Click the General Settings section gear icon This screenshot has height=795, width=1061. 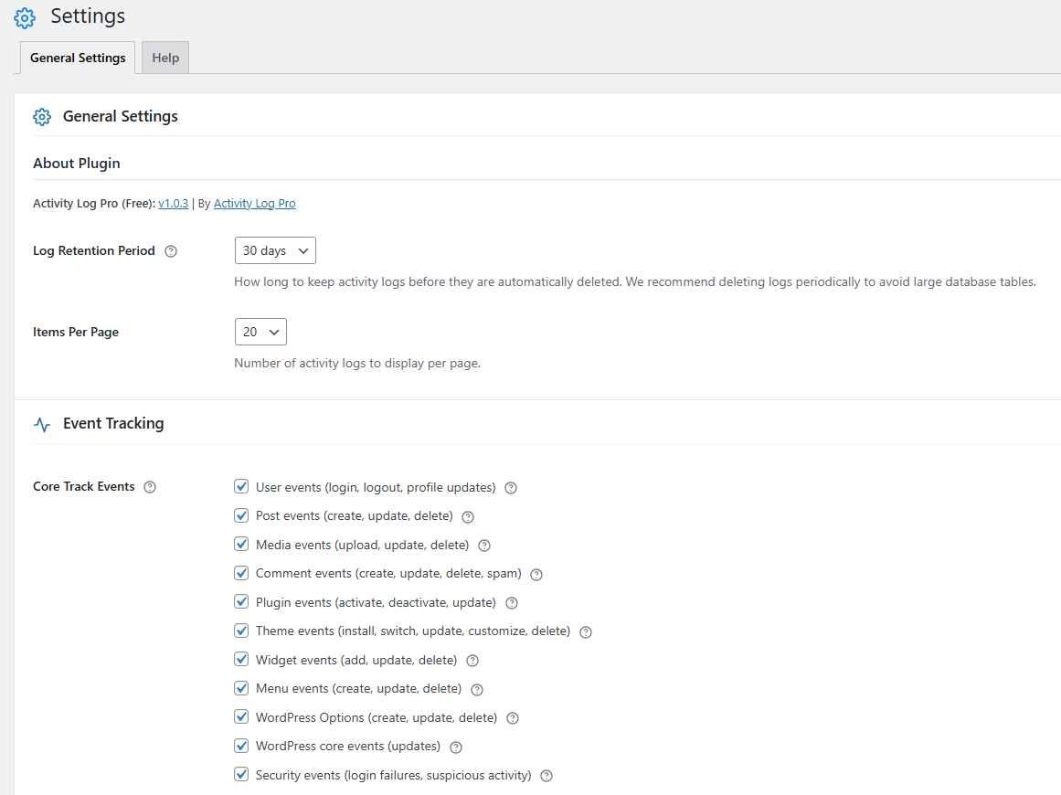(x=42, y=117)
